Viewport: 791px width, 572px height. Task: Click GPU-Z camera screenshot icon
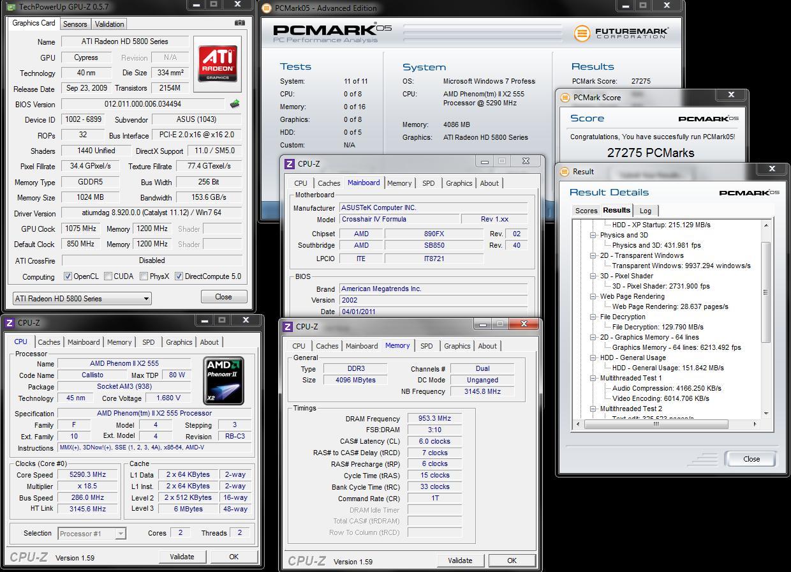click(239, 23)
